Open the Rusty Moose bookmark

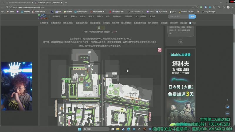[x=209, y=12]
